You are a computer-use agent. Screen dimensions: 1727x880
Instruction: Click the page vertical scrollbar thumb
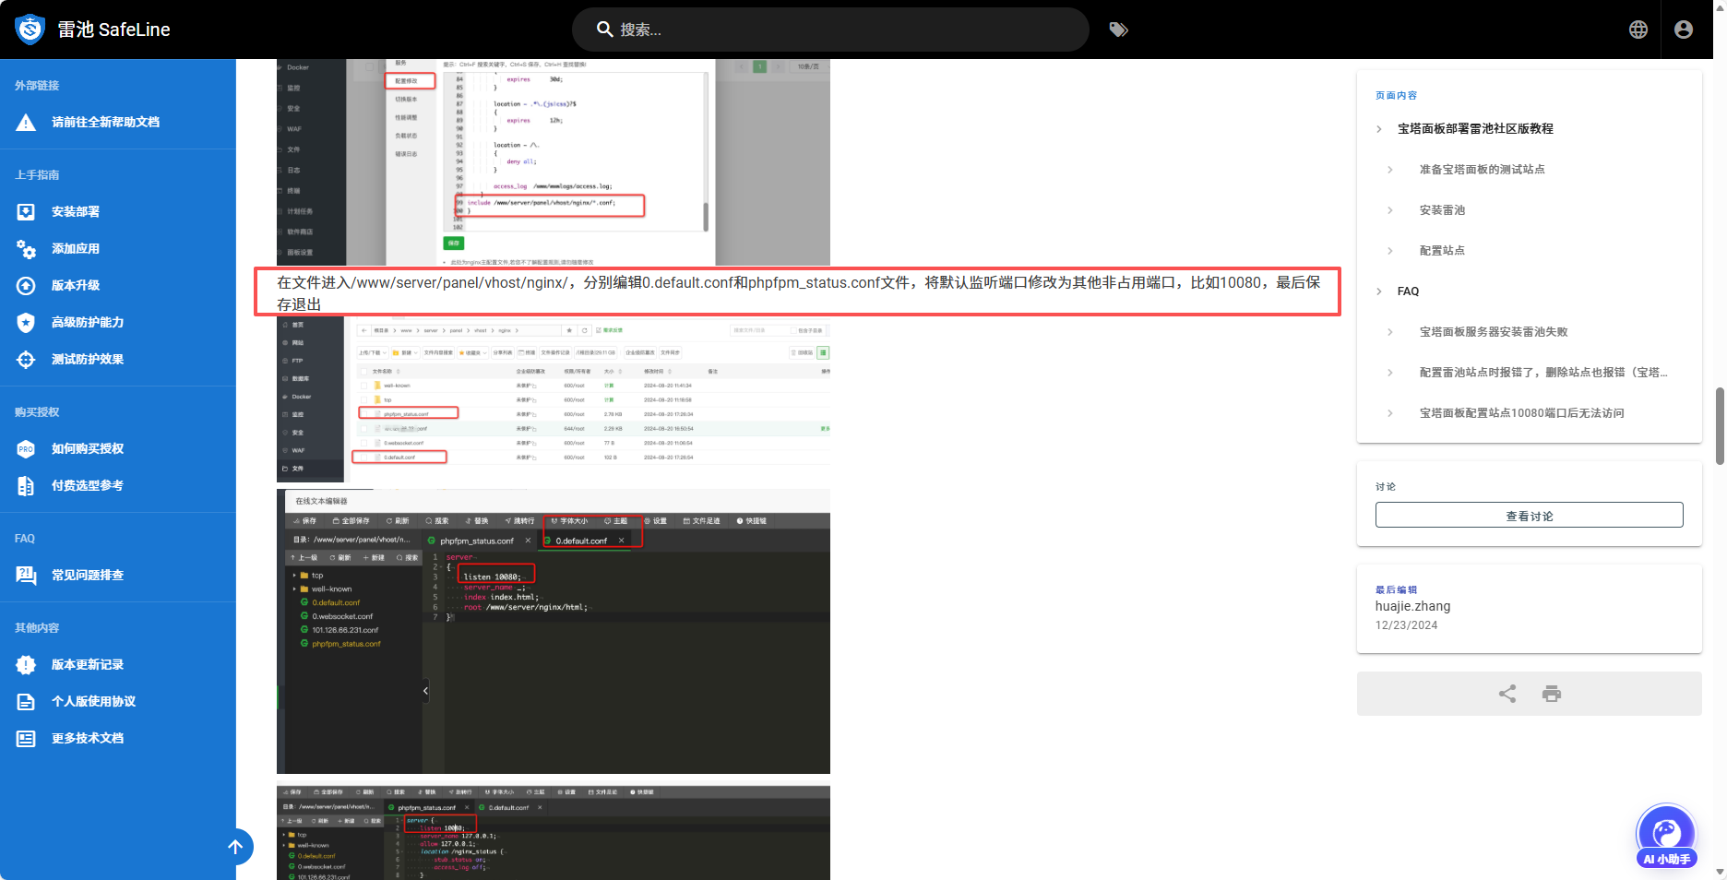coord(1720,424)
